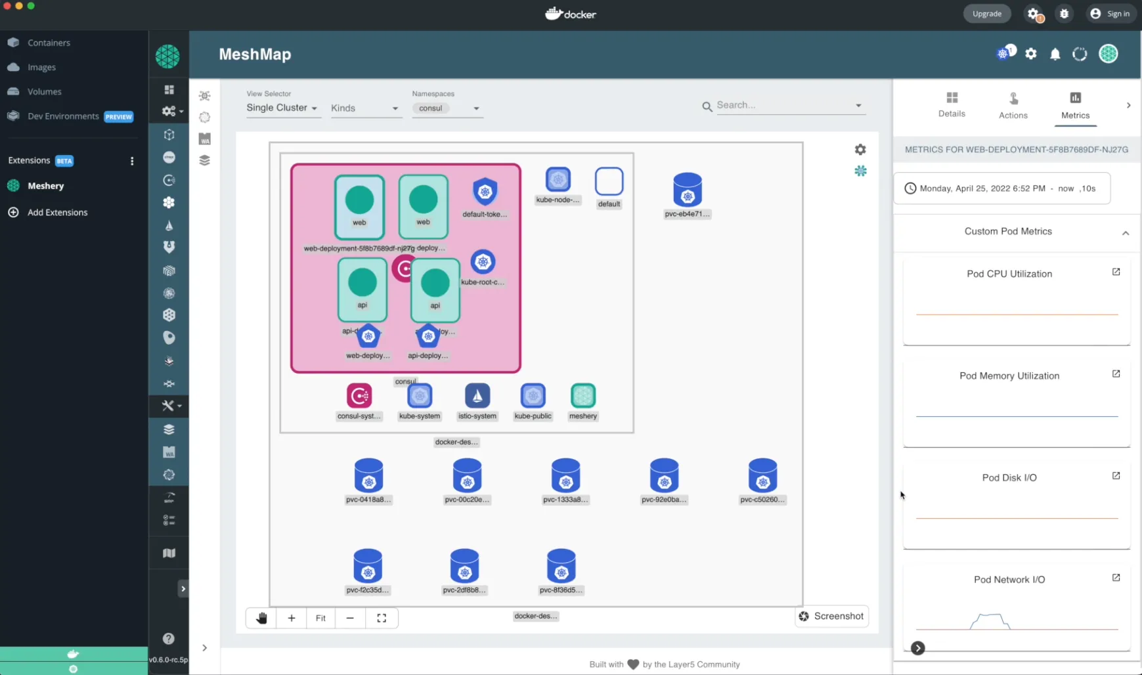Switch to the Actions tab
1142x675 pixels.
pyautogui.click(x=1013, y=105)
